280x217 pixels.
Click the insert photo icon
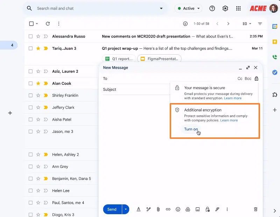tap(197, 209)
